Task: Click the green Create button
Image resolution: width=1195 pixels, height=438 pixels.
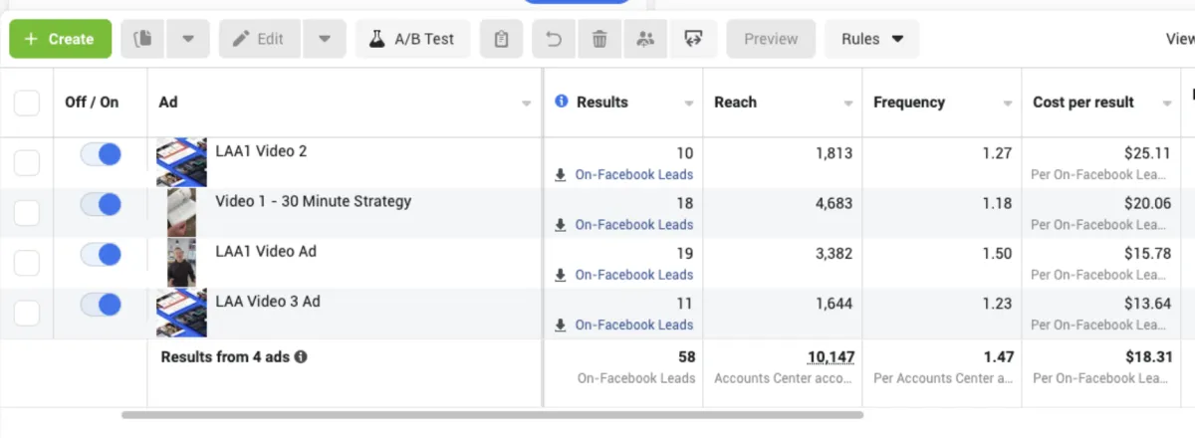Action: click(x=59, y=39)
